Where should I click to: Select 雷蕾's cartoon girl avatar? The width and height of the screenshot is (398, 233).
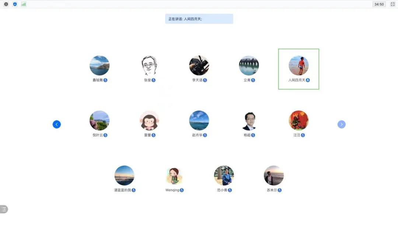[x=149, y=120]
